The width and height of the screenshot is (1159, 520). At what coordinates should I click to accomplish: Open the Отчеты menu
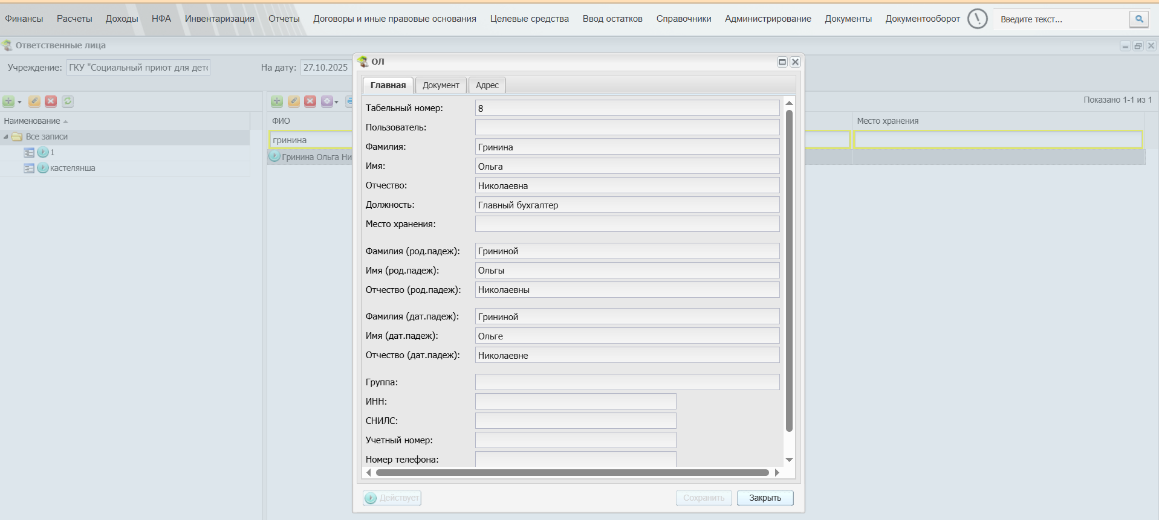(284, 19)
